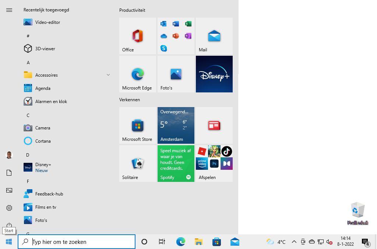Open the Mail tile
The width and height of the screenshot is (377, 249).
214,36
